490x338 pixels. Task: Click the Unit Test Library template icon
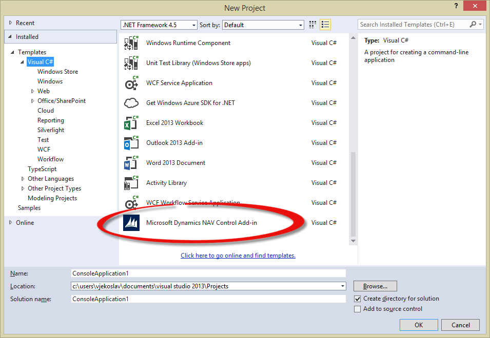pyautogui.click(x=131, y=63)
